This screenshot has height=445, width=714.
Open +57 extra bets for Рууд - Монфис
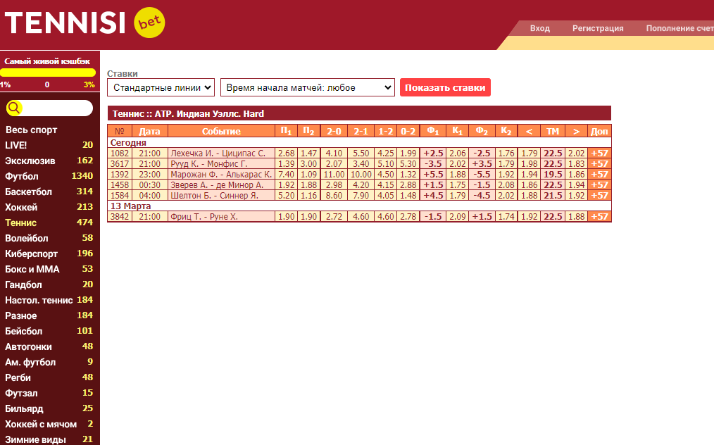599,163
